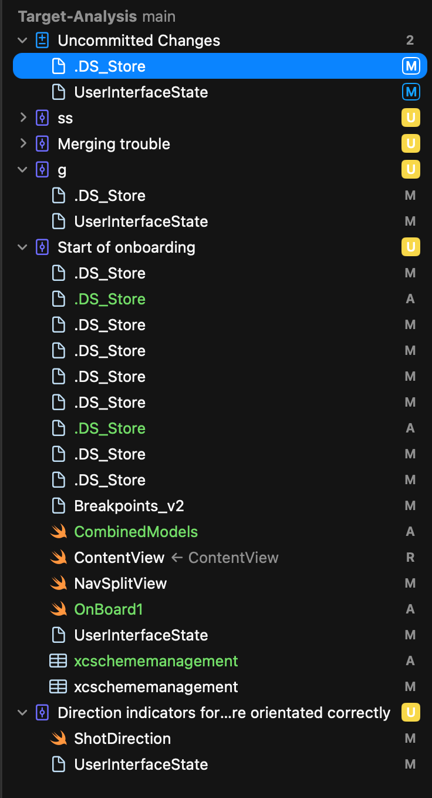Viewport: 432px width, 798px height.
Task: Collapse the 'Direction indicators' commit
Action: pos(23,713)
